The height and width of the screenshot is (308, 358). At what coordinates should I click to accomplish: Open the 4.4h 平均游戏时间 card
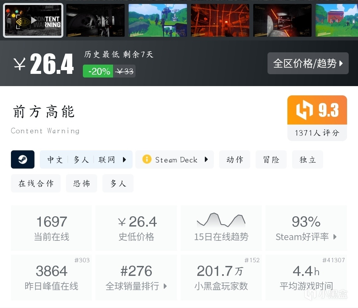click(x=306, y=278)
